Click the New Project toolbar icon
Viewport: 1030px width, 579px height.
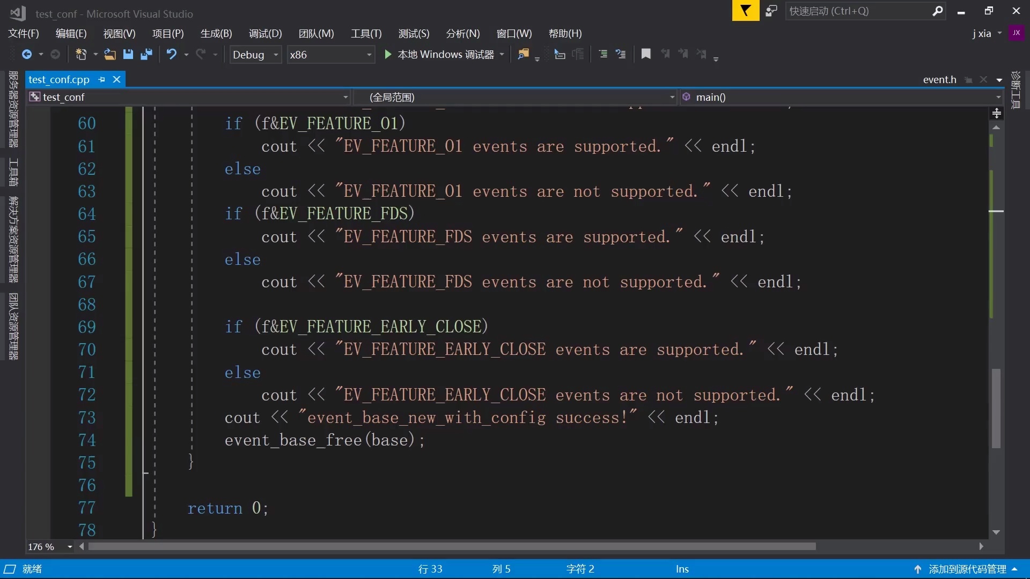81,54
